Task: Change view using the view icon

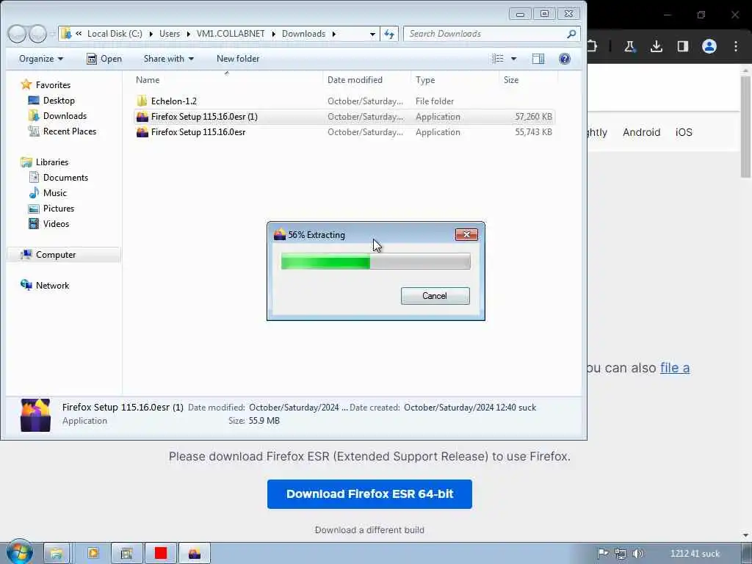Action: coord(498,59)
